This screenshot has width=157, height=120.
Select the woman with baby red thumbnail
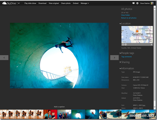click(50, 114)
